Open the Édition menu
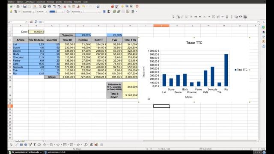 20,2
